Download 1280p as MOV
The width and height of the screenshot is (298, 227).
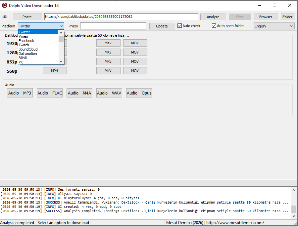pyautogui.click(x=135, y=52)
